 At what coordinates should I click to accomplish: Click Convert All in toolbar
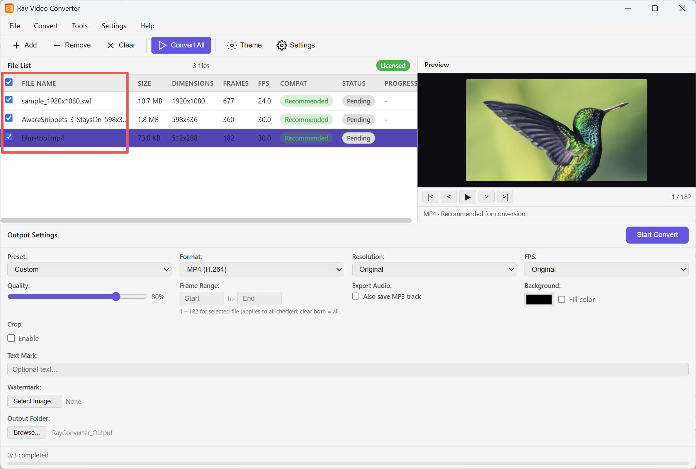tap(181, 45)
